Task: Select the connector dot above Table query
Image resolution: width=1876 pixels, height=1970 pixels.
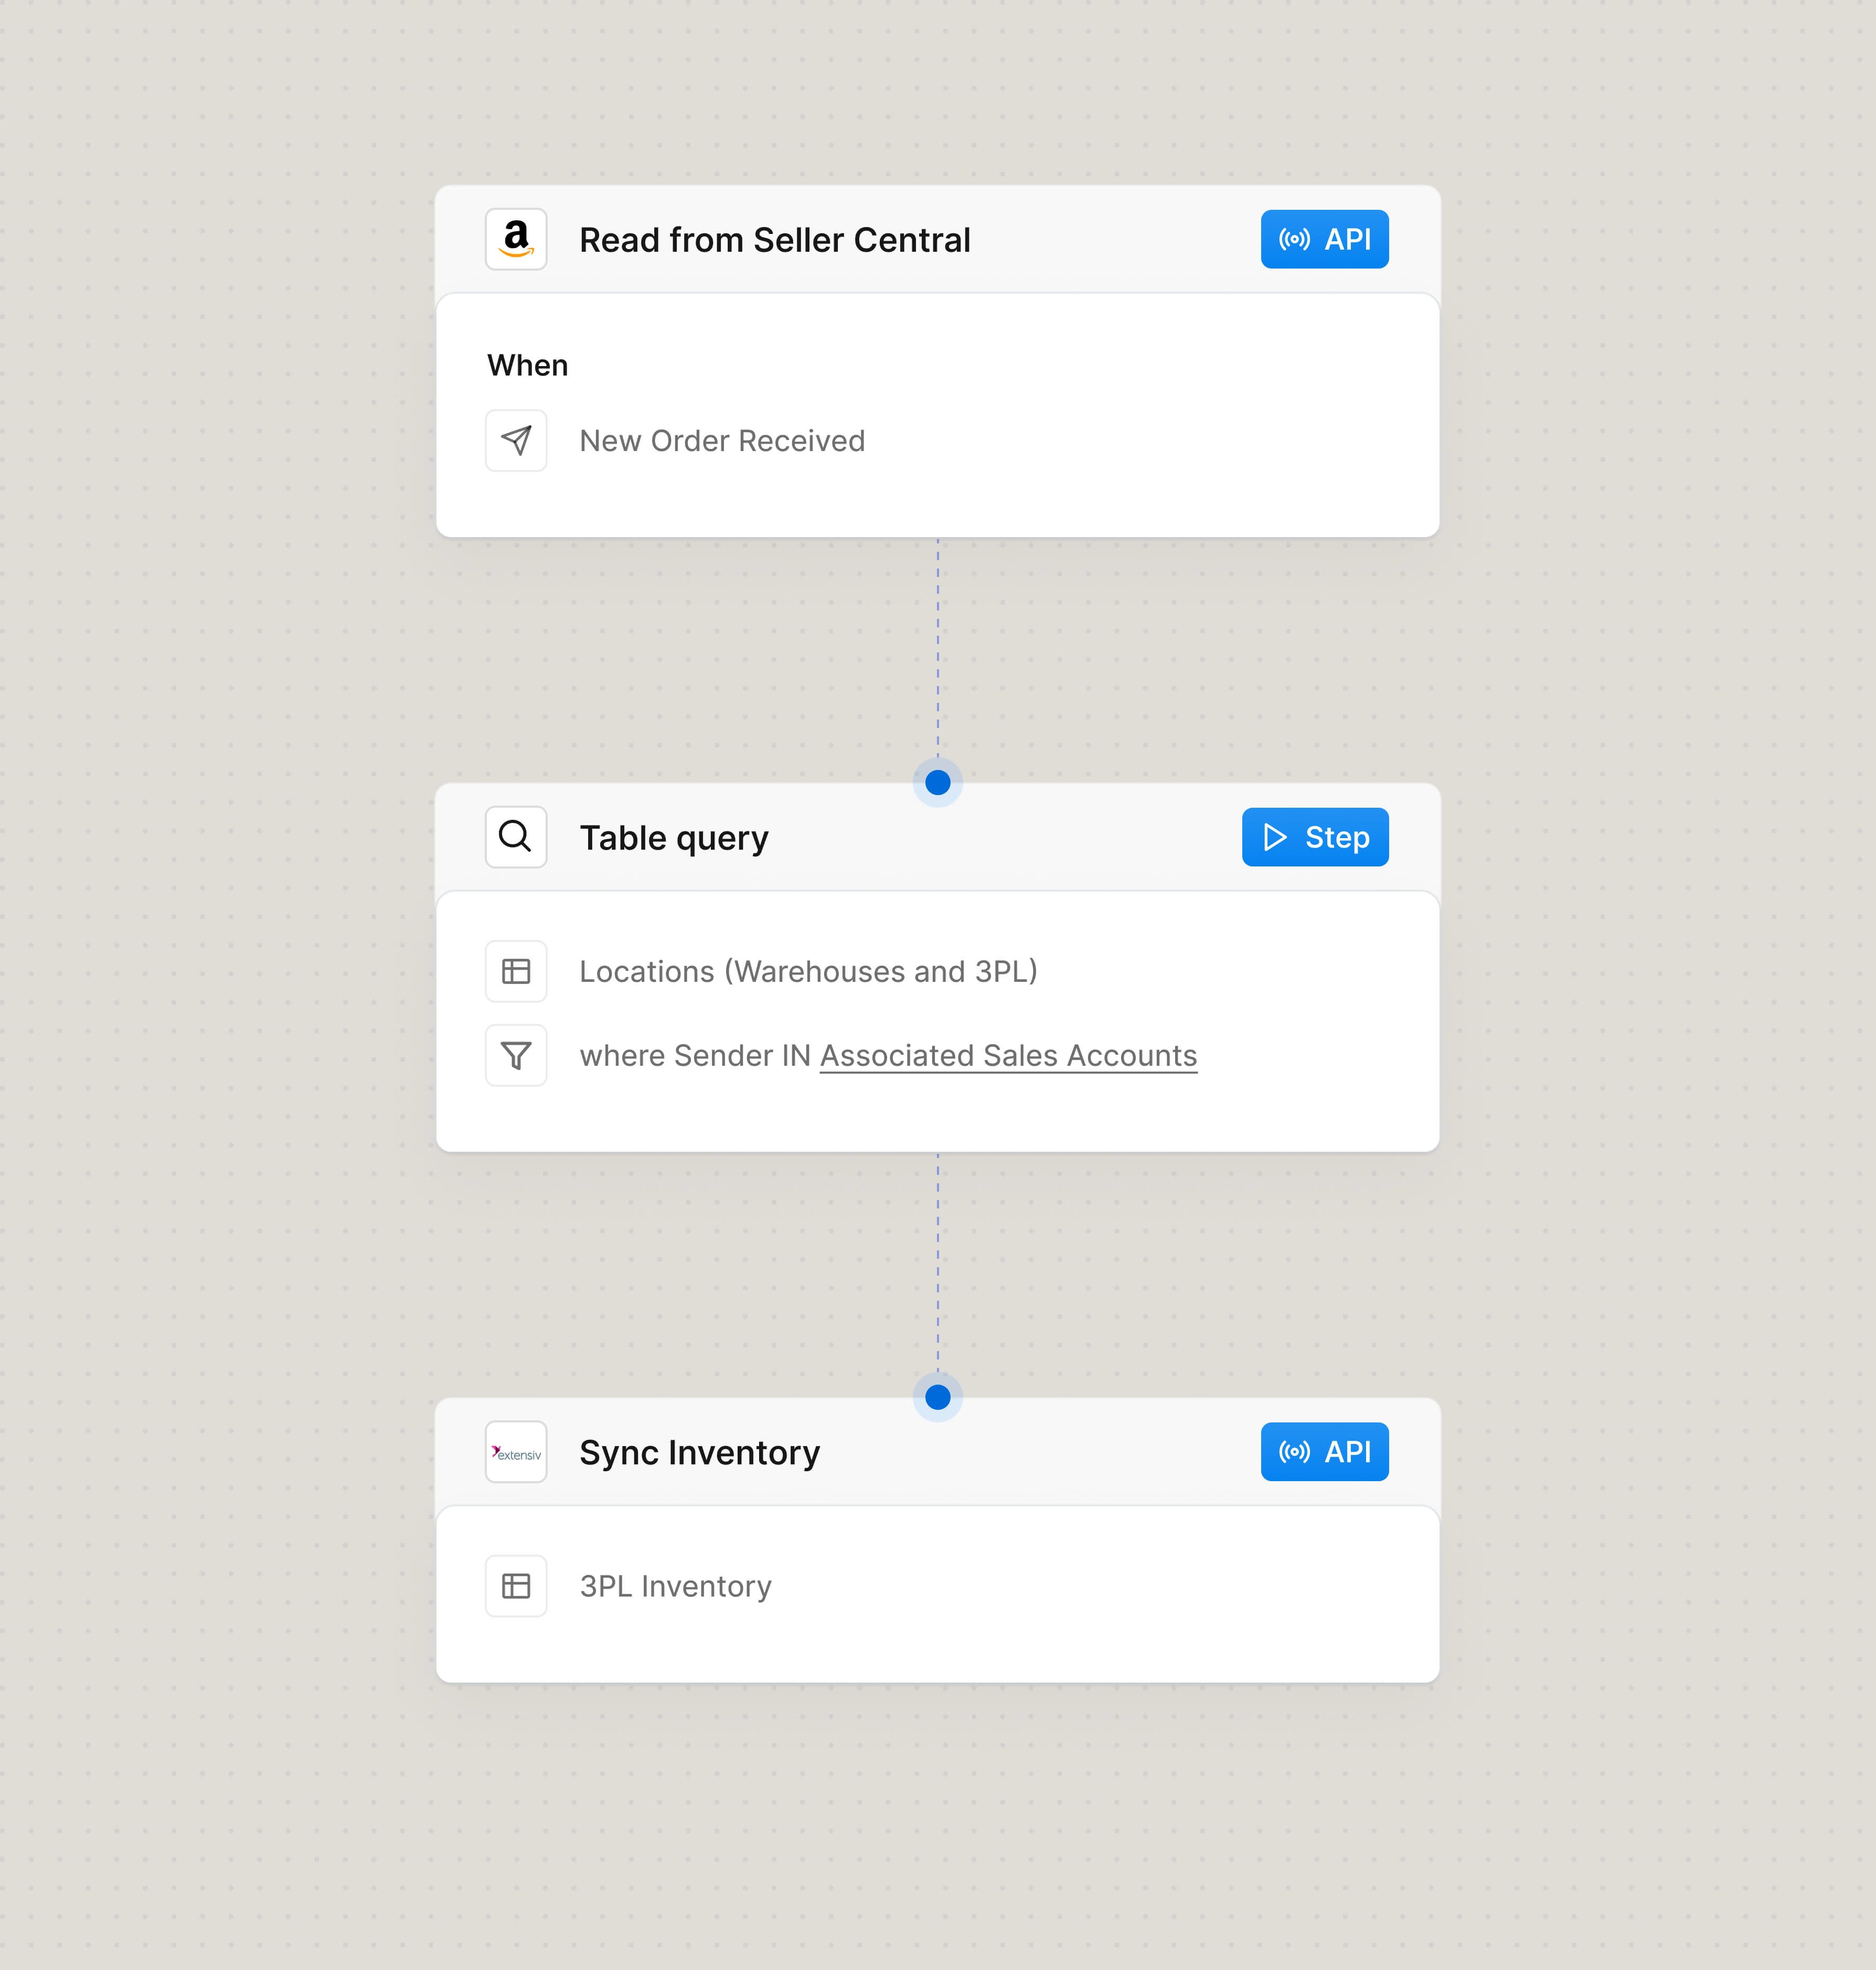Action: [x=938, y=782]
